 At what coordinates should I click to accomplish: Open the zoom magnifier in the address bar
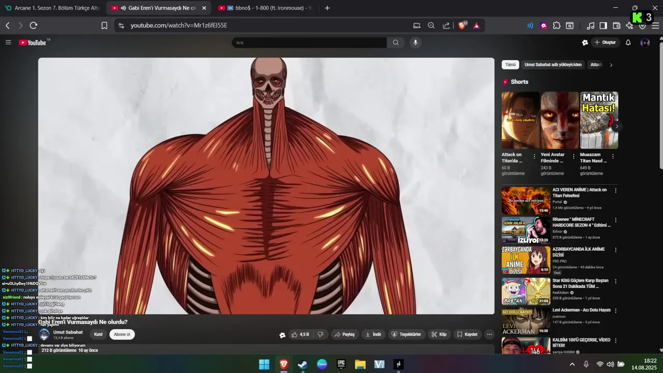pyautogui.click(x=431, y=25)
